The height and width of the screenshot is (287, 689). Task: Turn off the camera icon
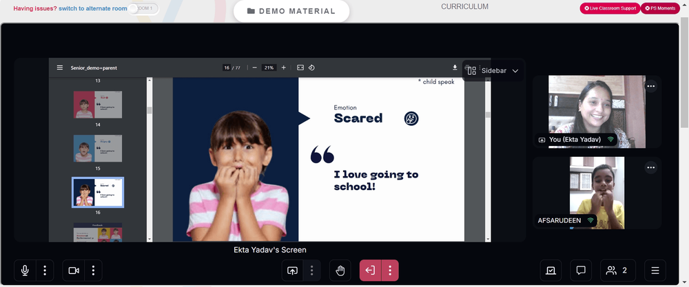coord(74,270)
